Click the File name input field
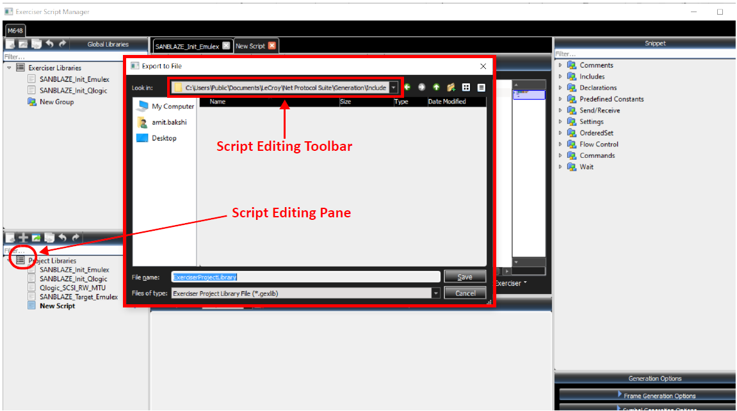The height and width of the screenshot is (411, 737). pos(305,277)
